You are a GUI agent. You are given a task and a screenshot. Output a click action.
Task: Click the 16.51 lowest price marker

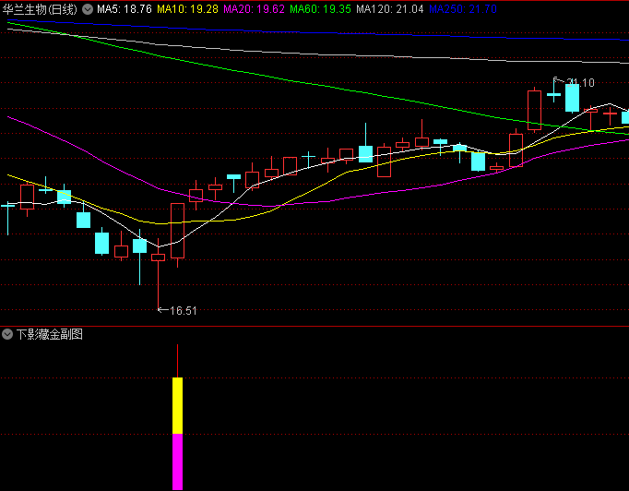tap(184, 311)
